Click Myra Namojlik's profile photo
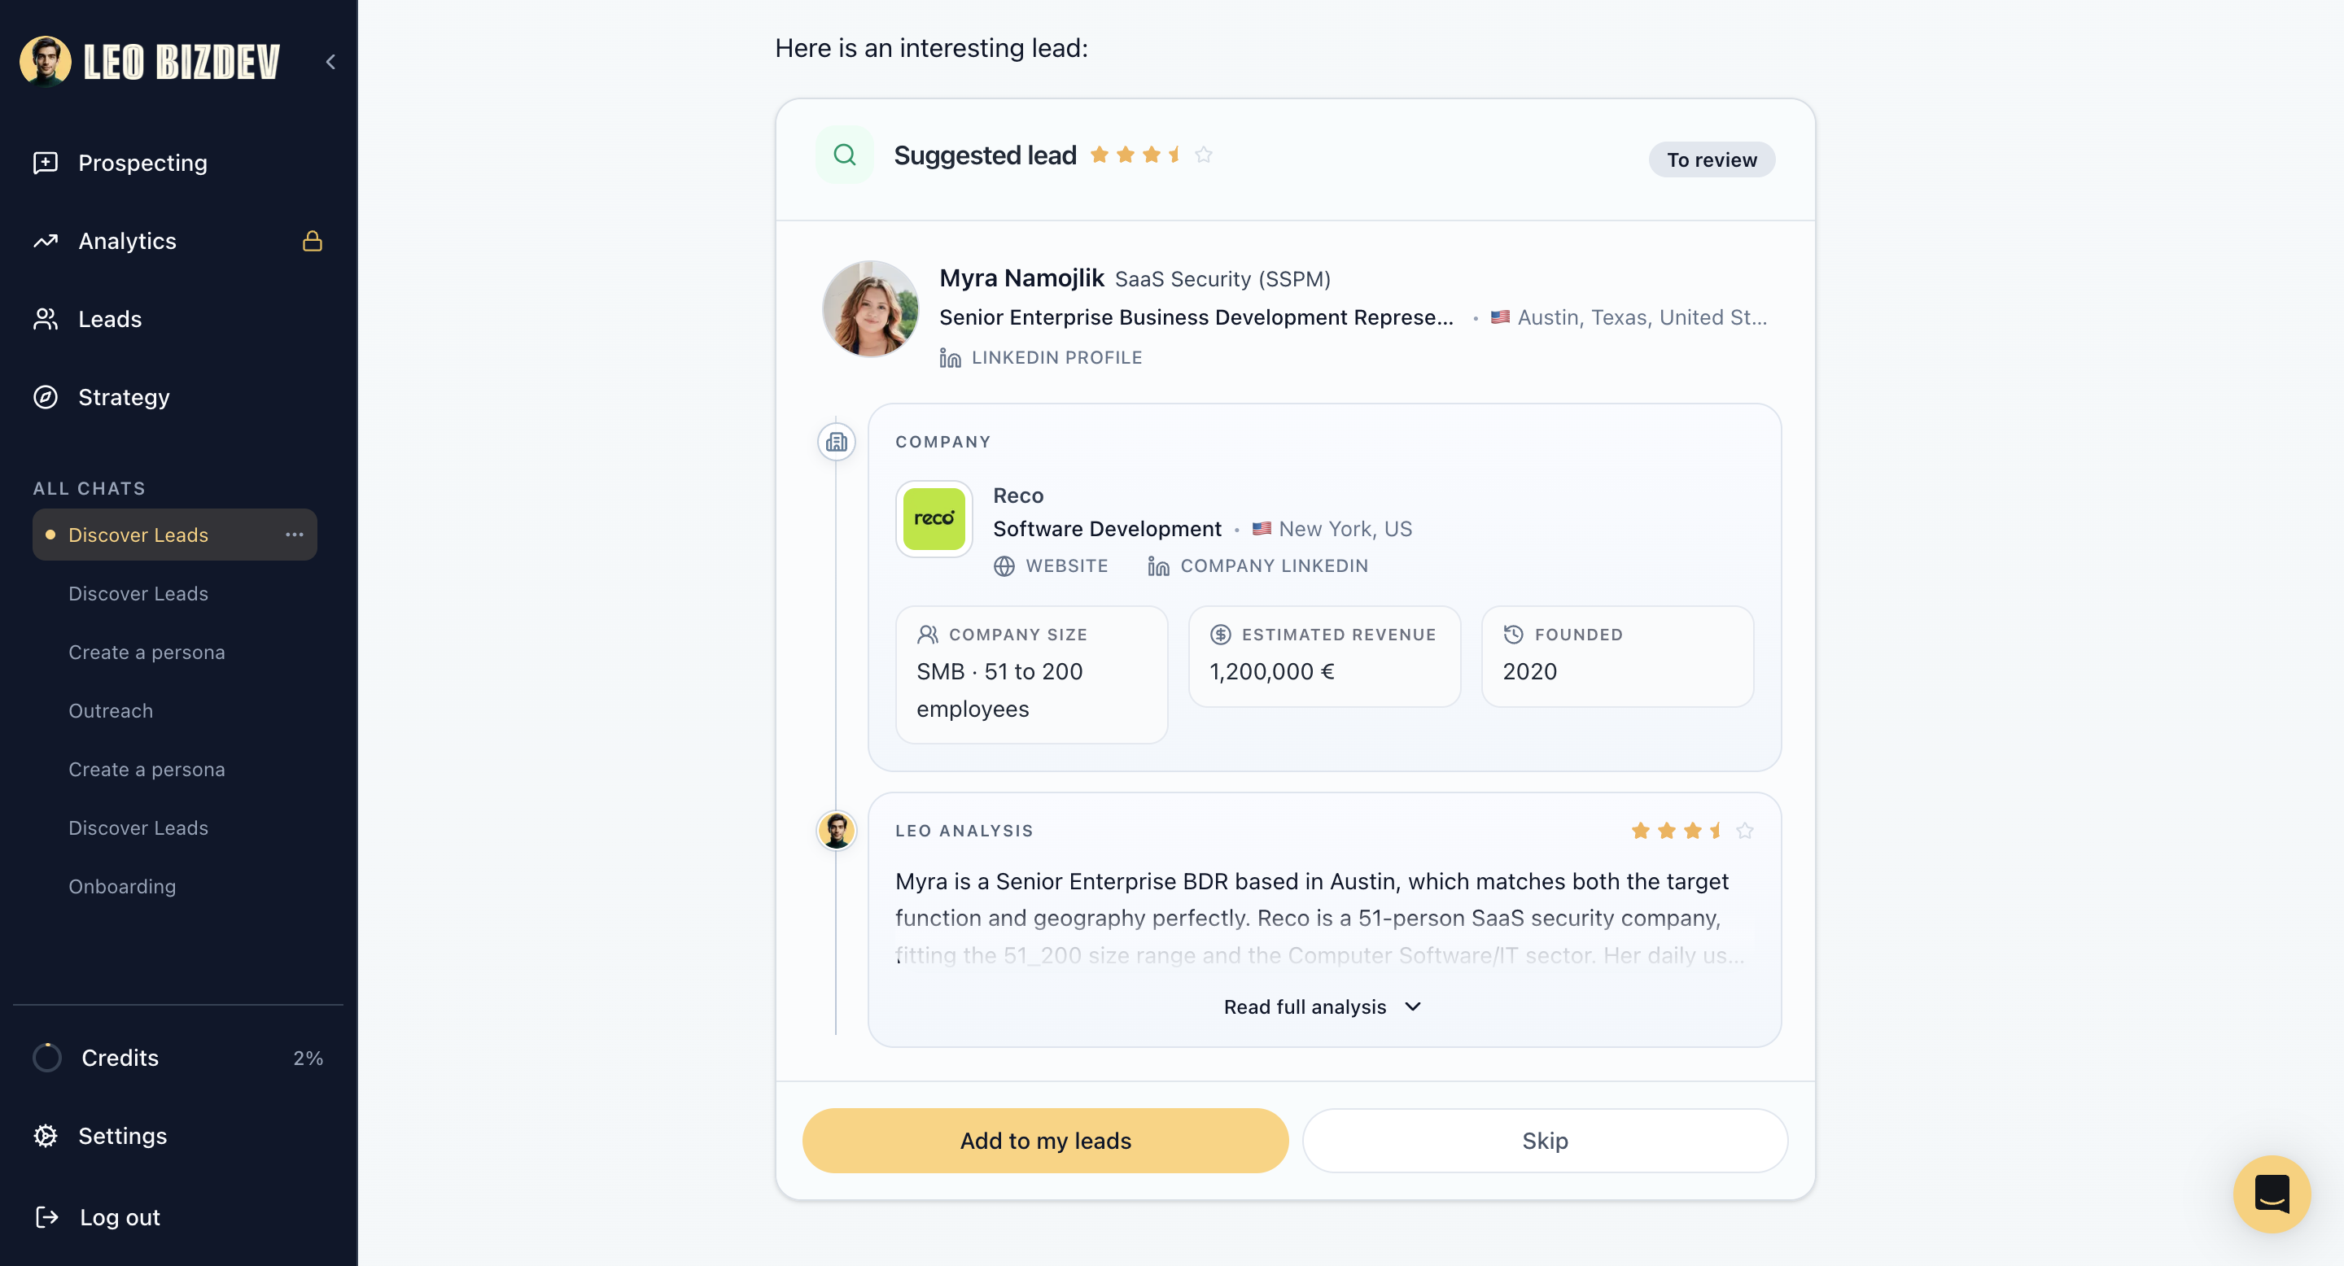Screen dimensions: 2344x1266 (x=871, y=309)
